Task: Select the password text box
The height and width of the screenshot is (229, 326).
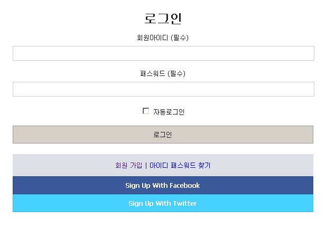Action: point(163,89)
